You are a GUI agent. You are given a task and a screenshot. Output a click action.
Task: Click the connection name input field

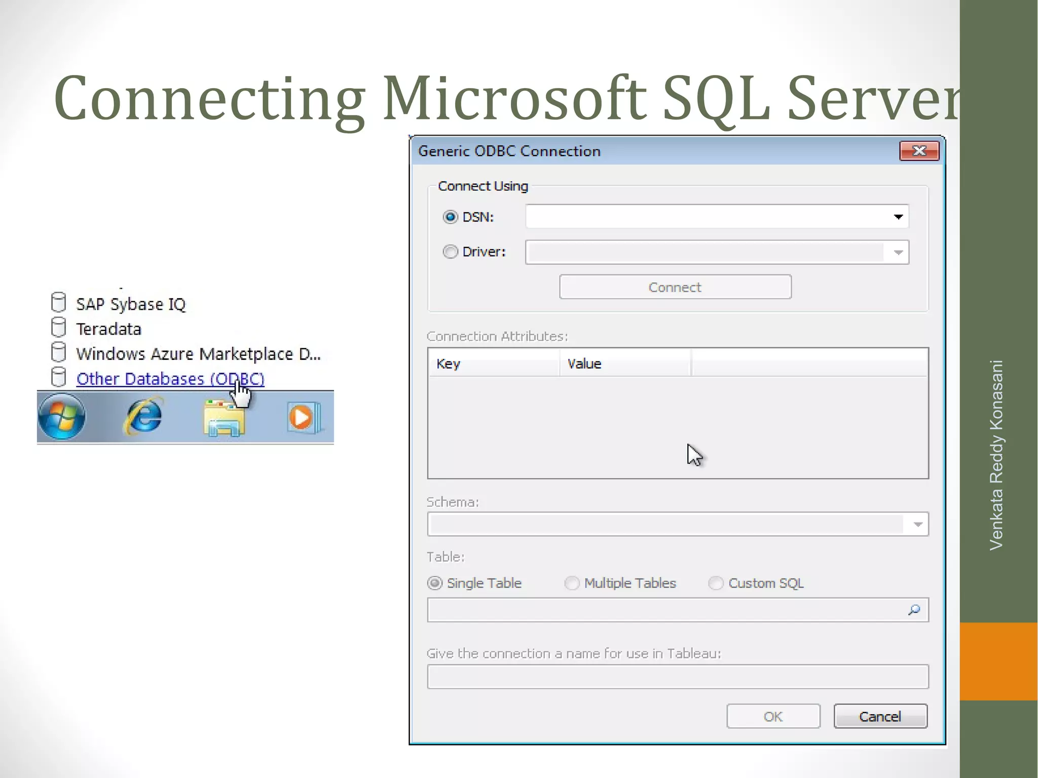(678, 677)
